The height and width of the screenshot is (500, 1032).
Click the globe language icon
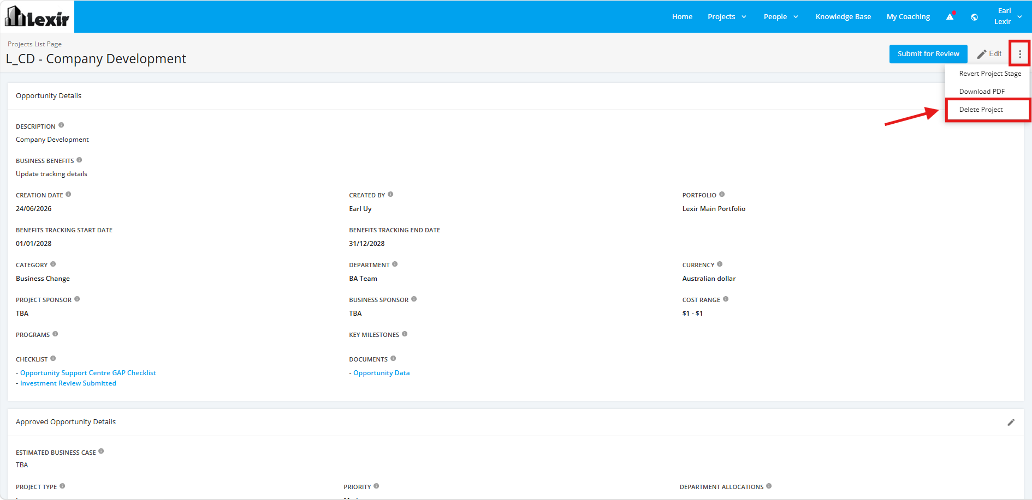point(974,17)
